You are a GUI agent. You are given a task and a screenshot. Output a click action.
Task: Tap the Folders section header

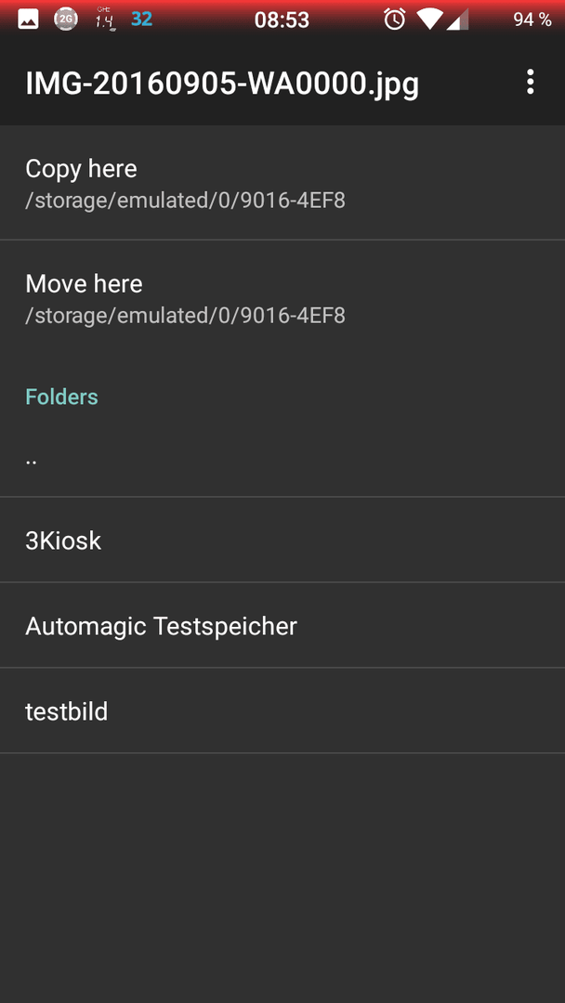[61, 397]
